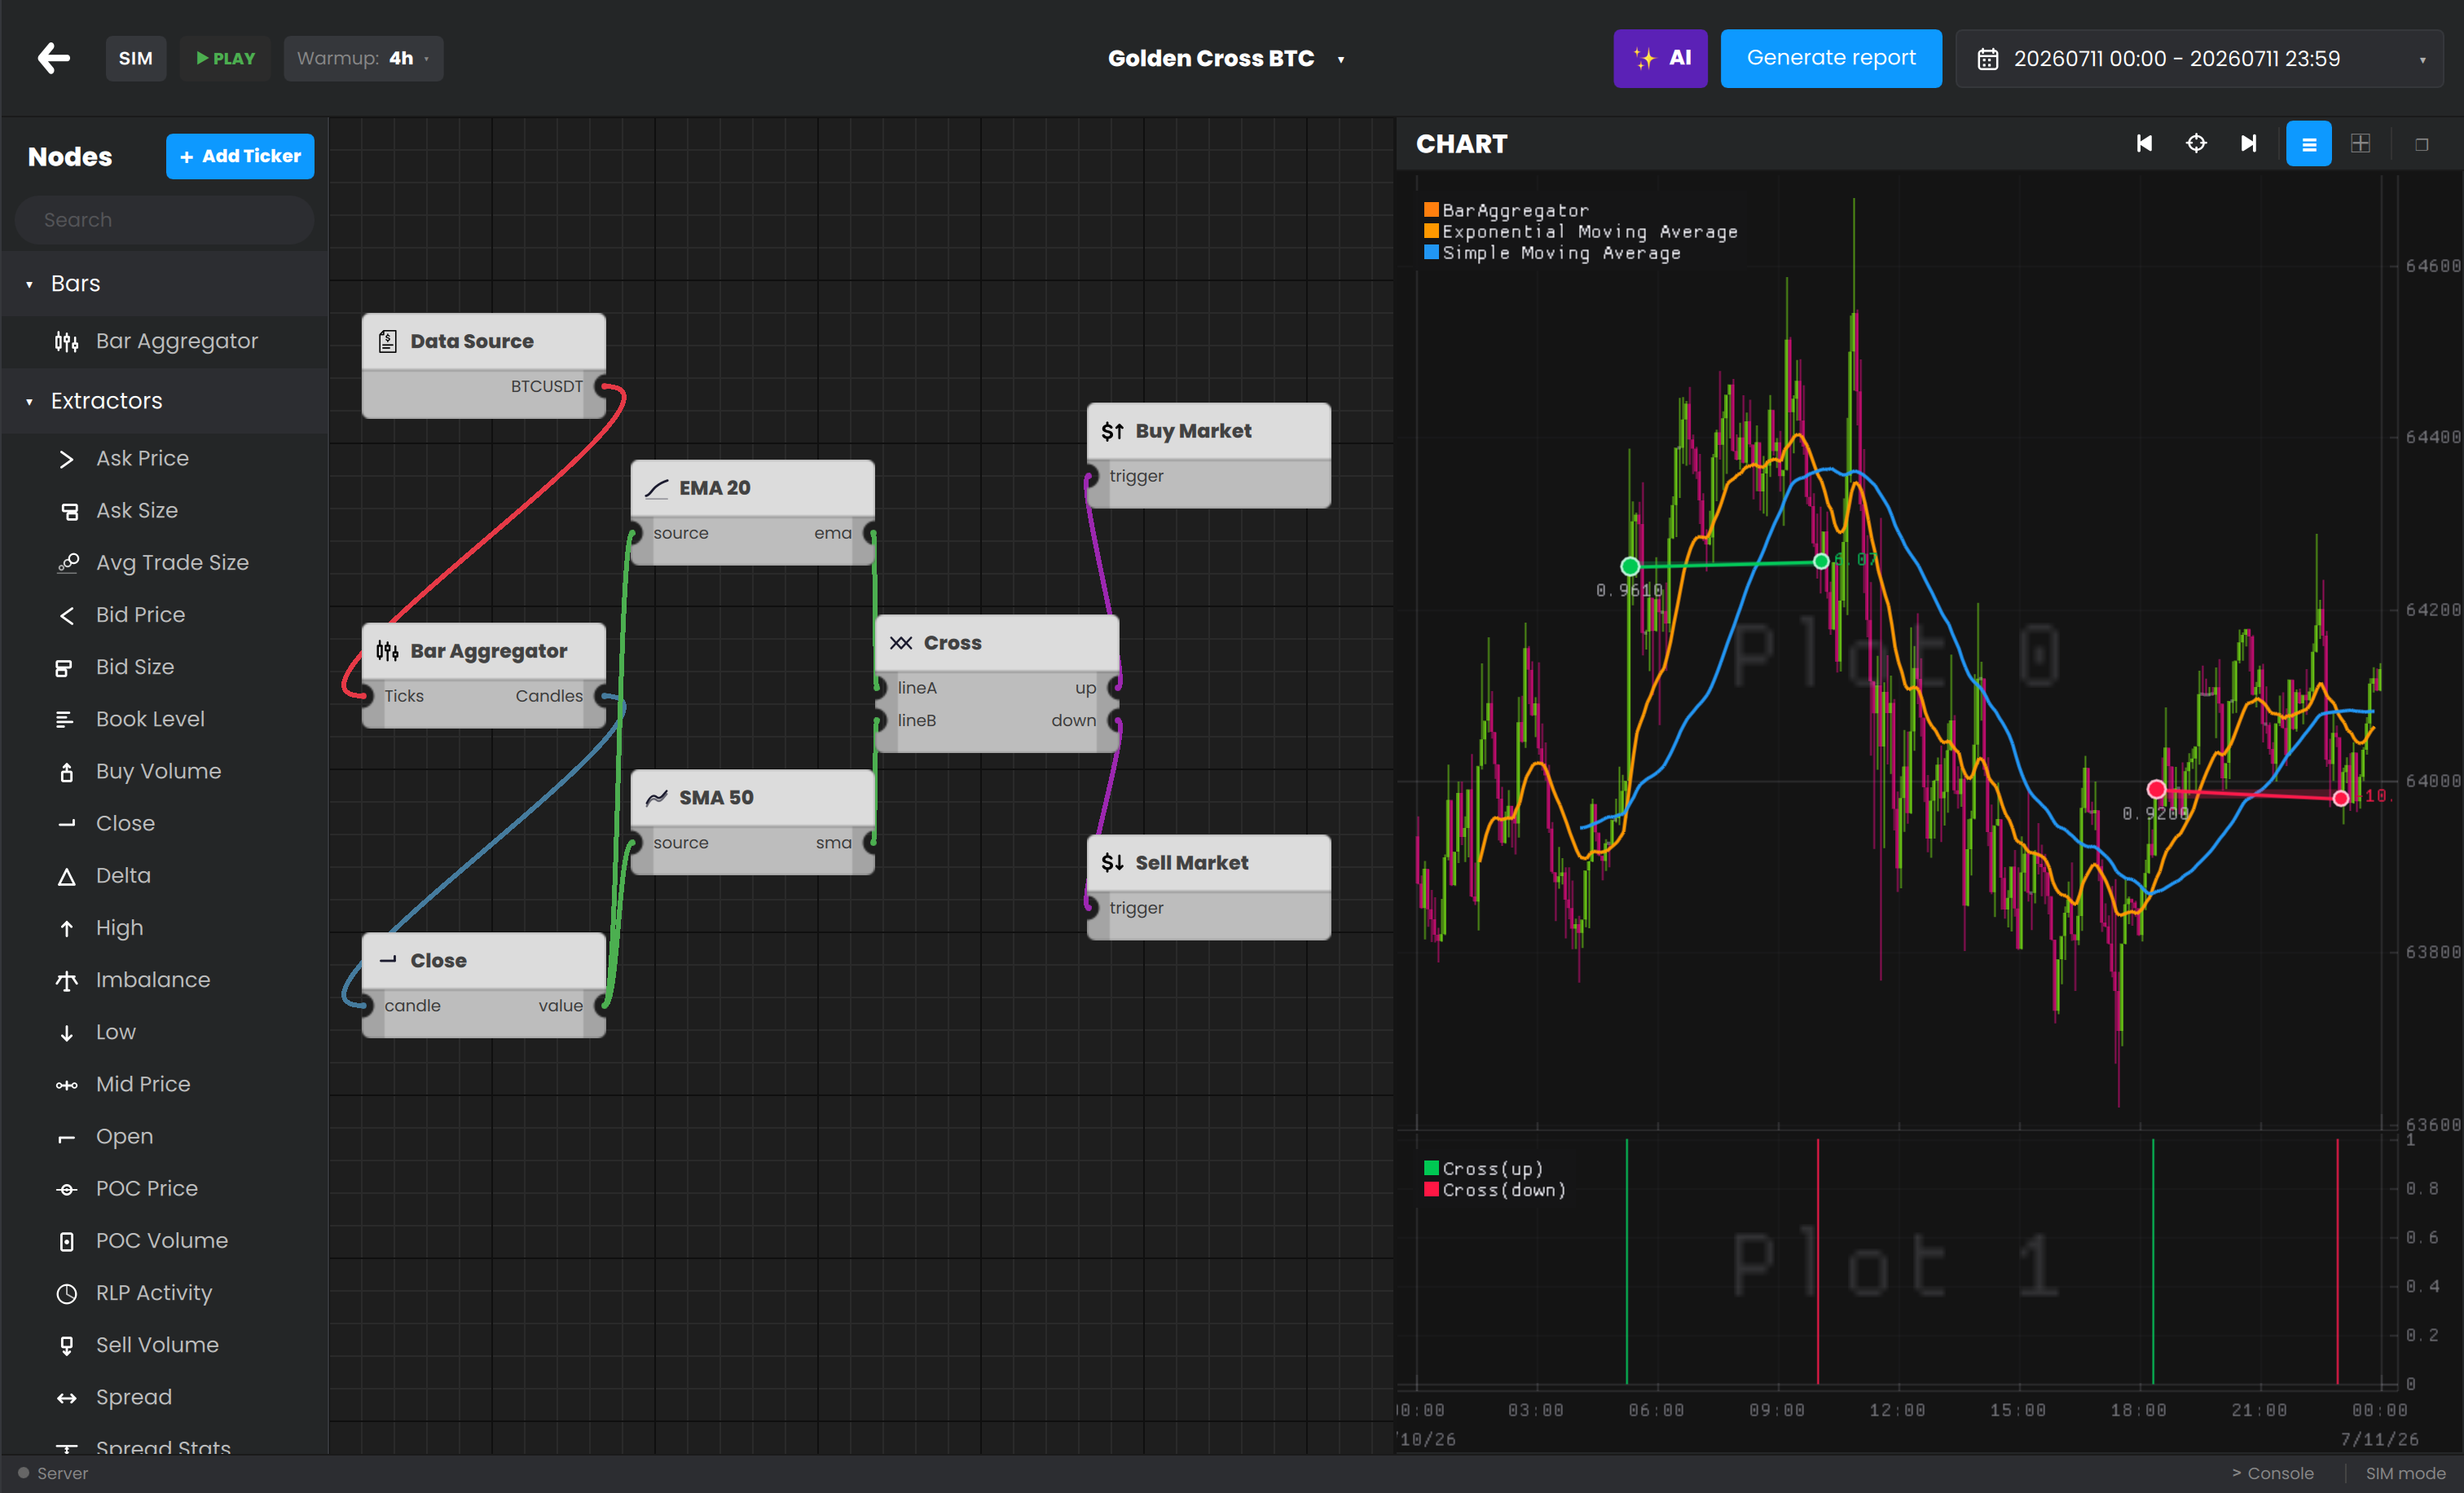Toggle Exponential Moving Average legend swatch

[x=1431, y=231]
